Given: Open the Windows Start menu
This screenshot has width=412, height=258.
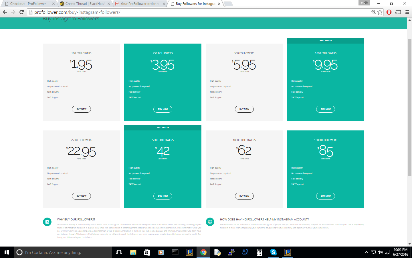Looking at the screenshot, I should tap(7, 252).
